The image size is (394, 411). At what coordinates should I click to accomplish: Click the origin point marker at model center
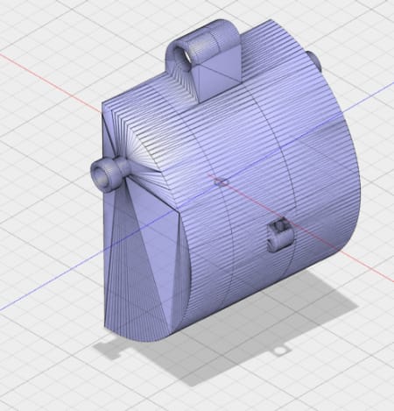point(221,182)
